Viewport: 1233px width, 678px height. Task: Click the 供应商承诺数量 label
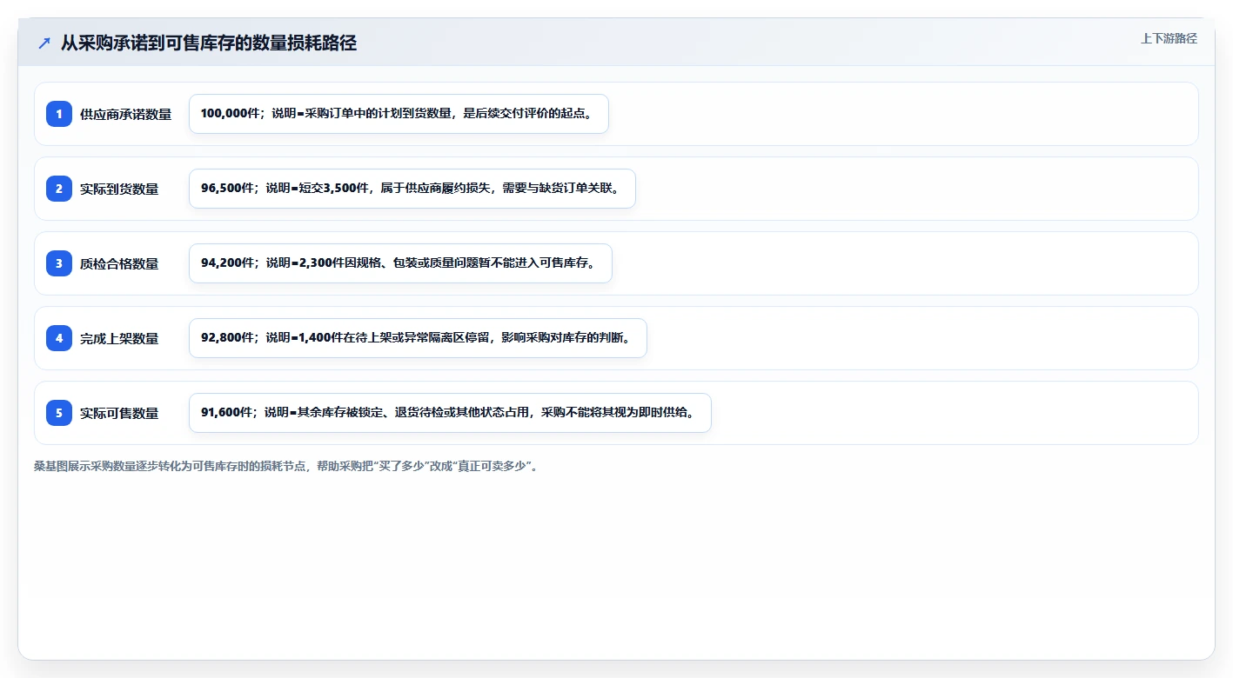(125, 114)
